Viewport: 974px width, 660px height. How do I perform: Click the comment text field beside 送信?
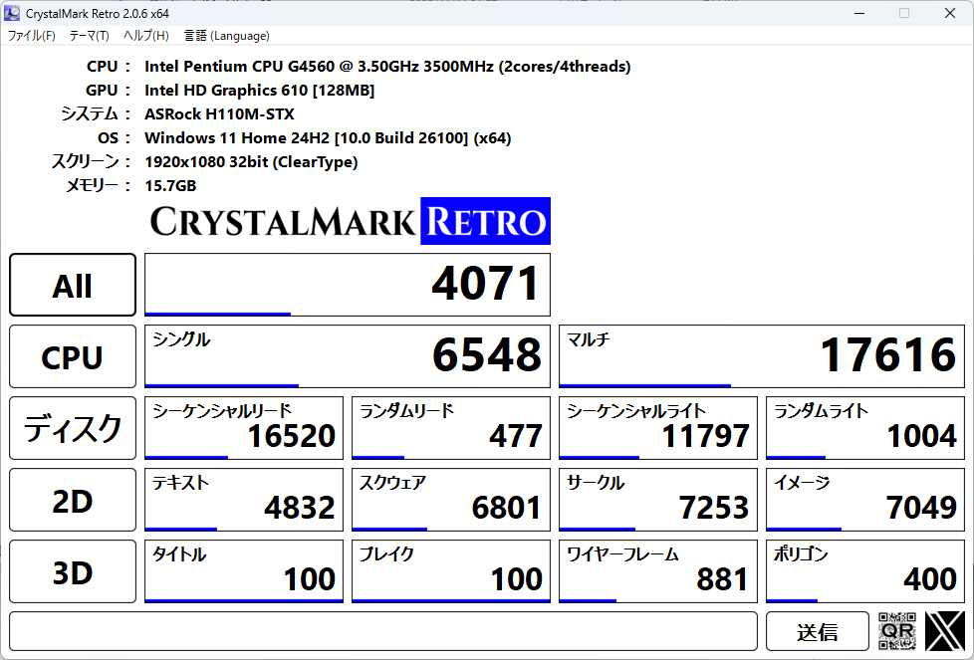point(383,631)
